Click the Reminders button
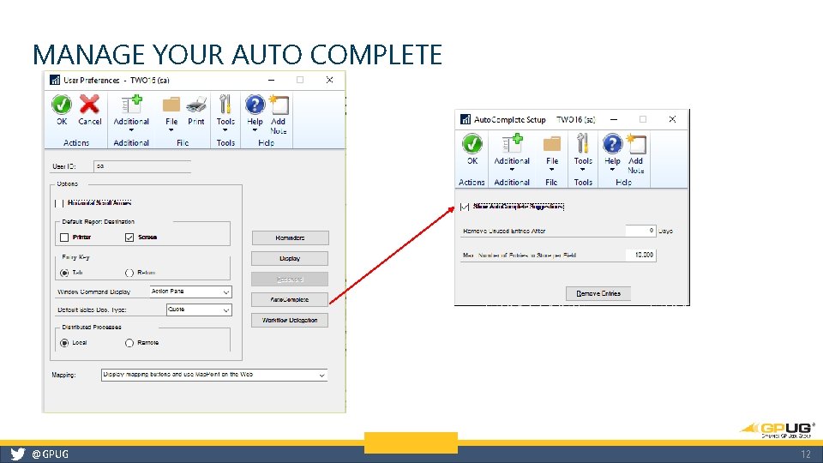This screenshot has width=823, height=463. click(x=291, y=238)
